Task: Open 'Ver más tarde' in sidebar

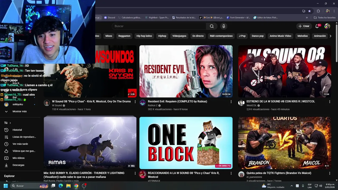Action: click(x=20, y=144)
